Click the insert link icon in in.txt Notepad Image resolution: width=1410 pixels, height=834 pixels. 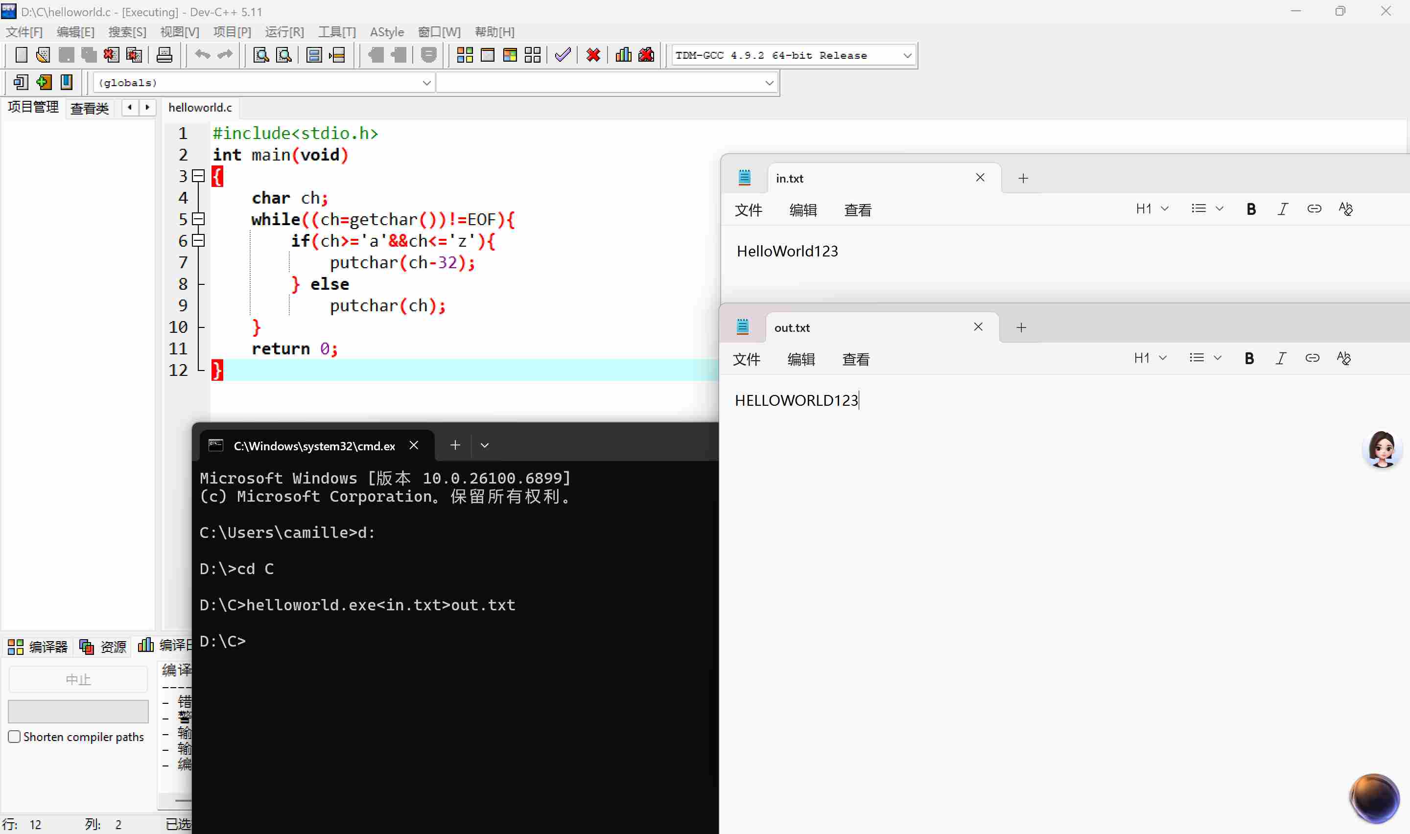tap(1314, 209)
